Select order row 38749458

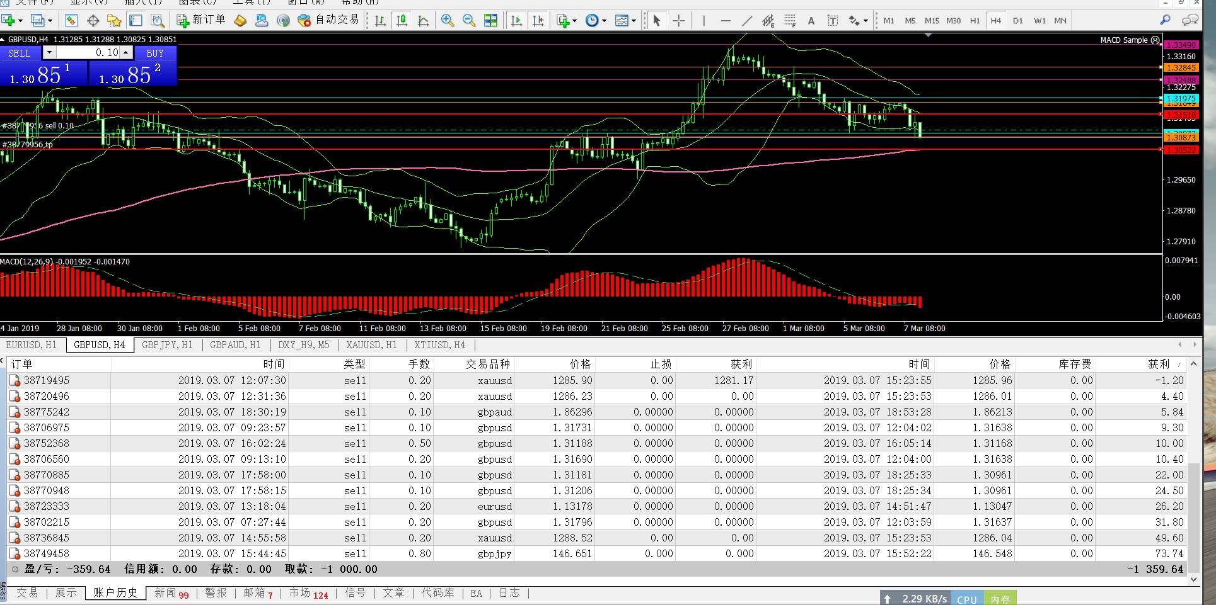coord(597,553)
